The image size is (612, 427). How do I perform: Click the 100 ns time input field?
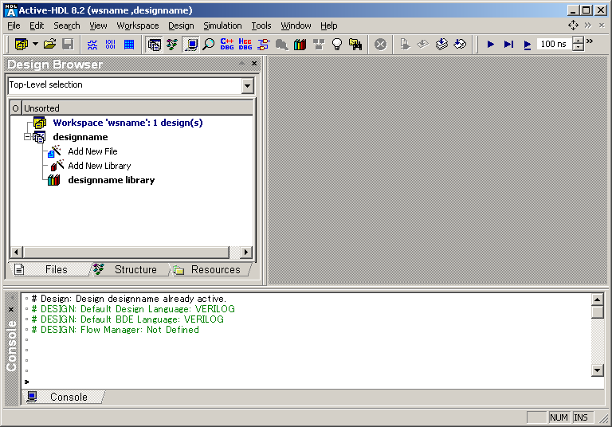[x=555, y=44]
